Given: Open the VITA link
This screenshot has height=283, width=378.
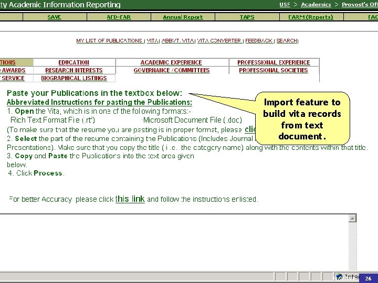Looking at the screenshot, I should click(152, 41).
